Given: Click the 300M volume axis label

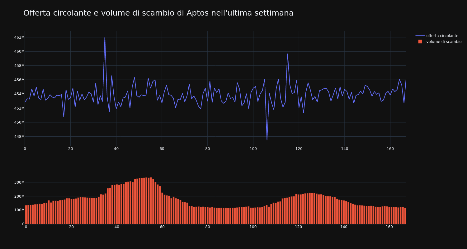Looking at the screenshot, I should [19, 182].
